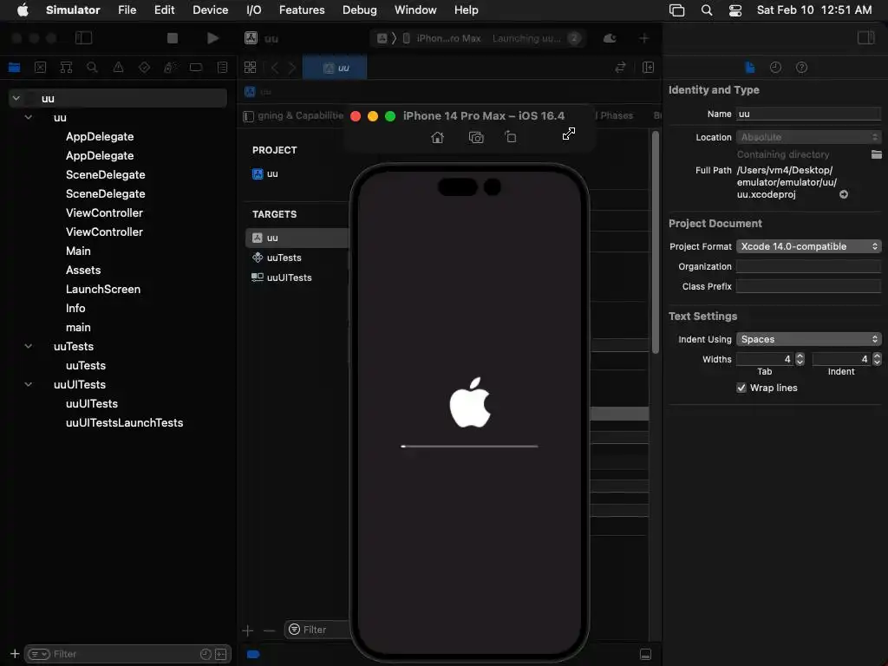888x666 pixels.
Task: Open the issue navigator warning icon
Action: [x=118, y=68]
